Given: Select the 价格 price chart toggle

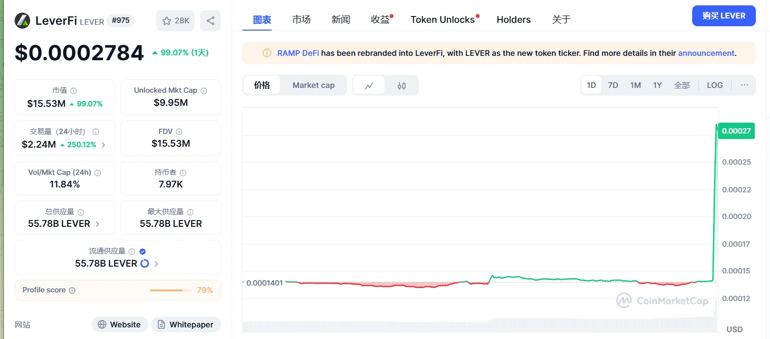Looking at the screenshot, I should point(262,85).
